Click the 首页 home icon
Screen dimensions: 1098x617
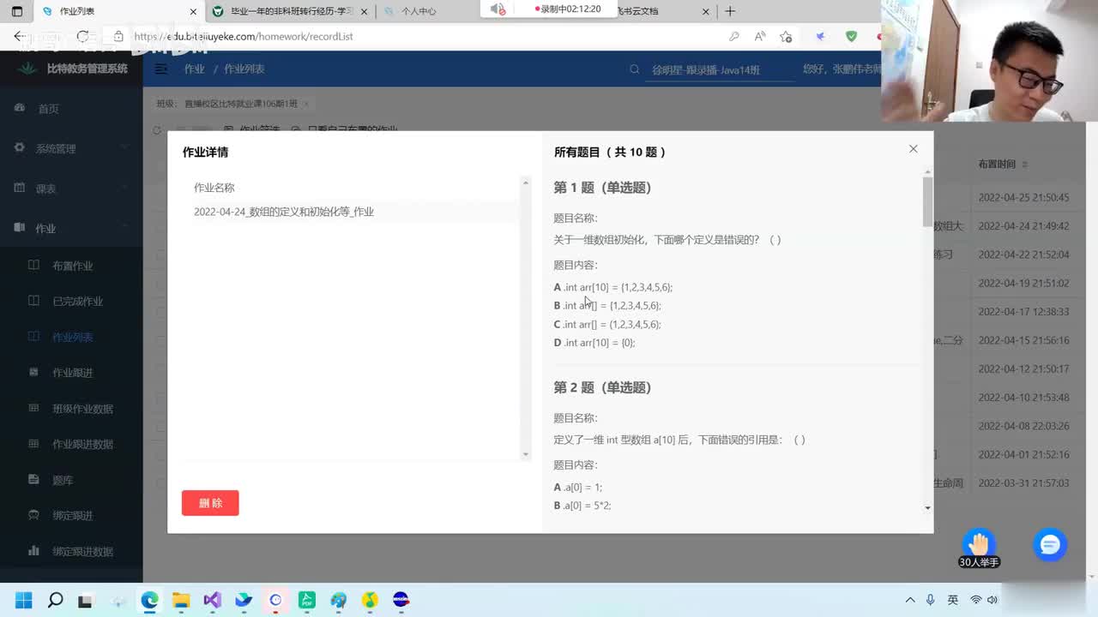coord(20,108)
